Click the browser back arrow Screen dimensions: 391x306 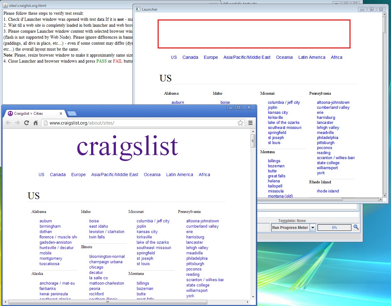[x=8, y=123]
